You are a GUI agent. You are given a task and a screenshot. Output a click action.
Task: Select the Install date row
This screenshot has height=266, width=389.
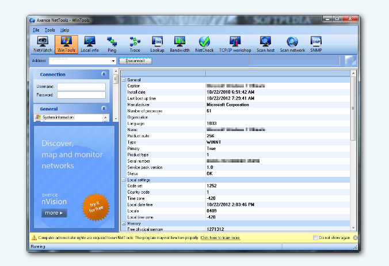238,92
